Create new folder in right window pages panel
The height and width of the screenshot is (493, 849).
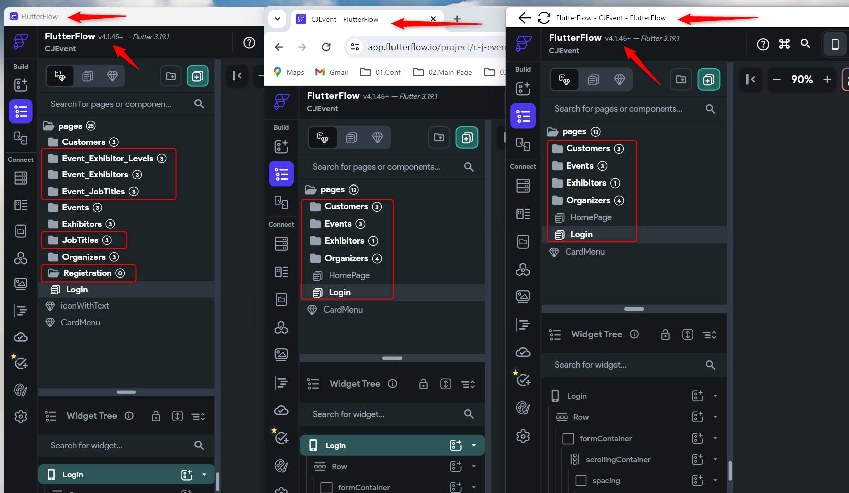(681, 80)
